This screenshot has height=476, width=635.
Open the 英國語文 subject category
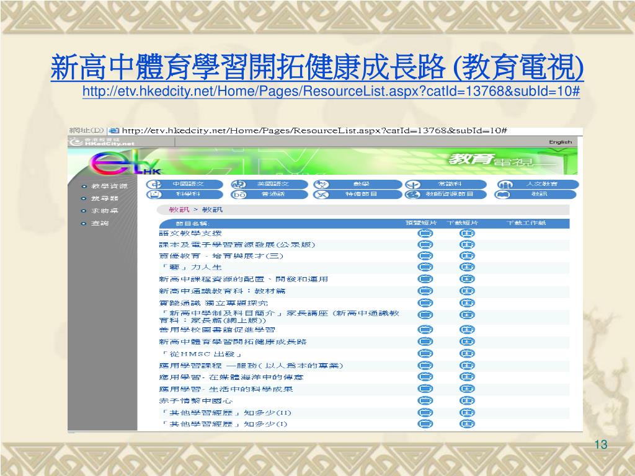(269, 184)
